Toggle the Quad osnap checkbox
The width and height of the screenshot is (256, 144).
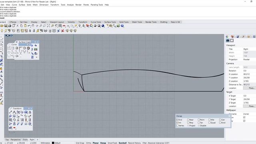210,123
